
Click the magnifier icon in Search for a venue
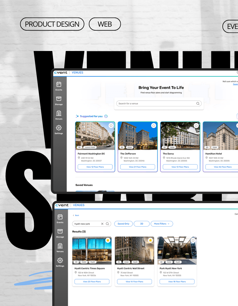point(198,103)
